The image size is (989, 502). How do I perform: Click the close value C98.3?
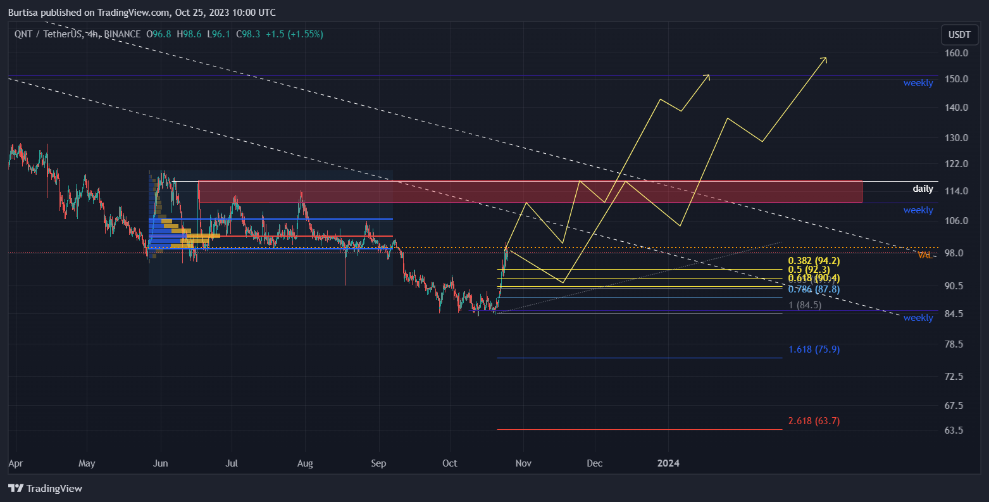point(248,34)
